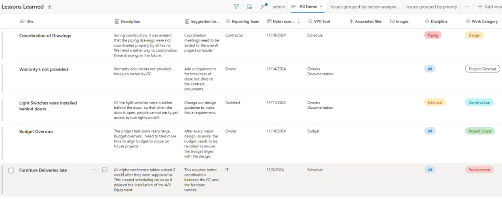Open more actions for Furniture Deliveries late
This screenshot has height=199, width=502.
(x=94, y=170)
